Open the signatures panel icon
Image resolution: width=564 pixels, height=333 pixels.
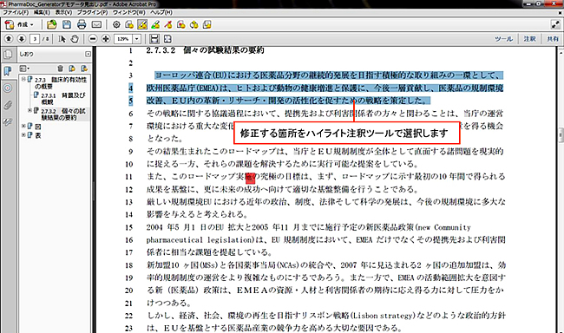pos(8,122)
